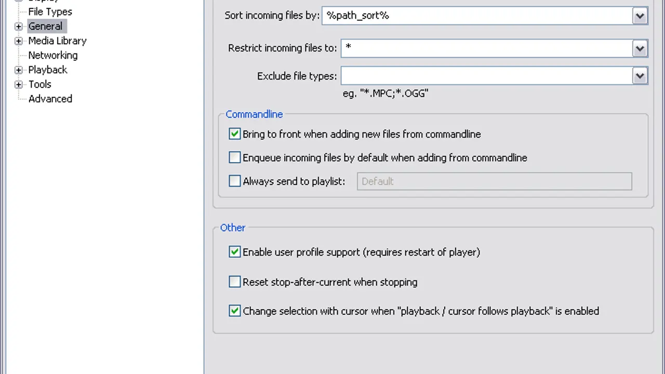Open the Networking preferences page
665x374 pixels.
[x=52, y=56]
